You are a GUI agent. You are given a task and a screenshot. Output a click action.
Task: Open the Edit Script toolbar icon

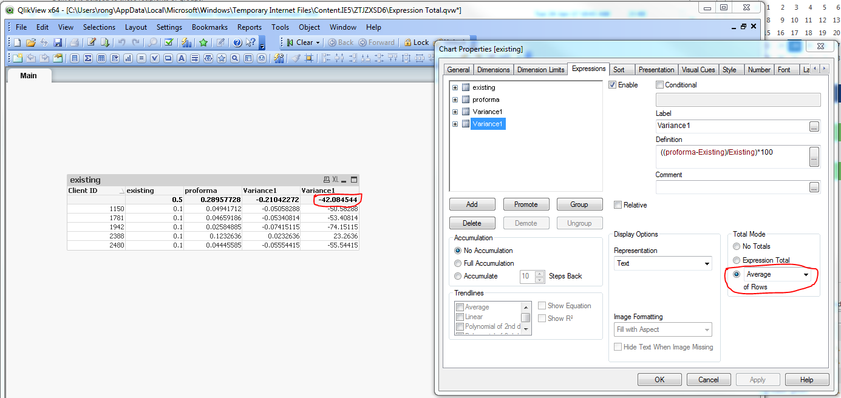point(91,42)
